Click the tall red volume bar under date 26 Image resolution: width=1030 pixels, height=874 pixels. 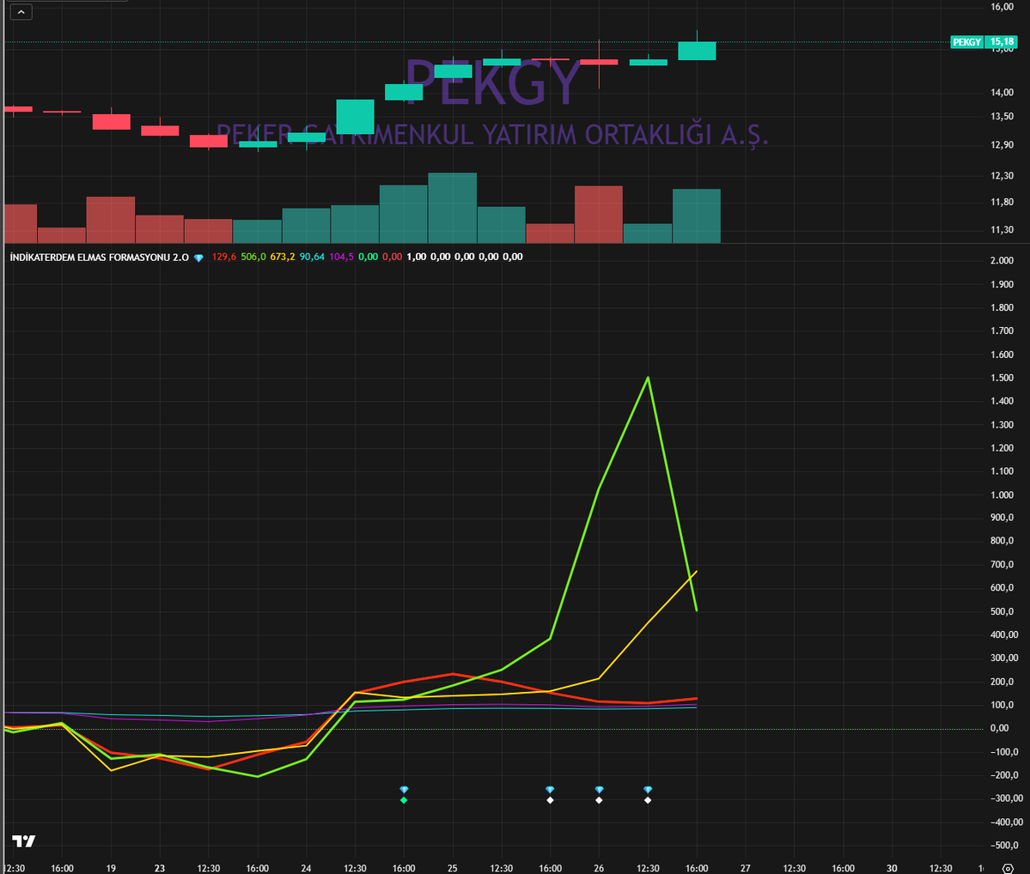pyautogui.click(x=599, y=214)
